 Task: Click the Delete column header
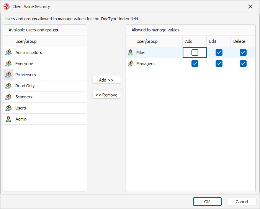tap(243, 41)
